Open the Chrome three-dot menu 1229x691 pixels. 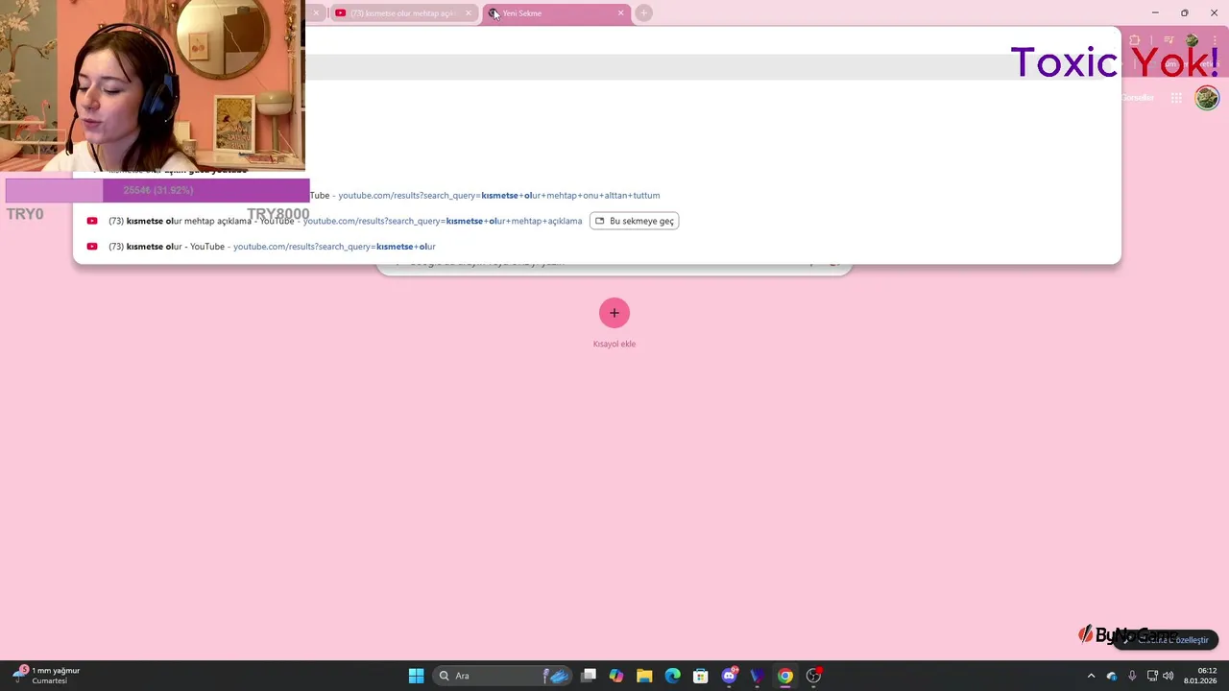(1216, 40)
